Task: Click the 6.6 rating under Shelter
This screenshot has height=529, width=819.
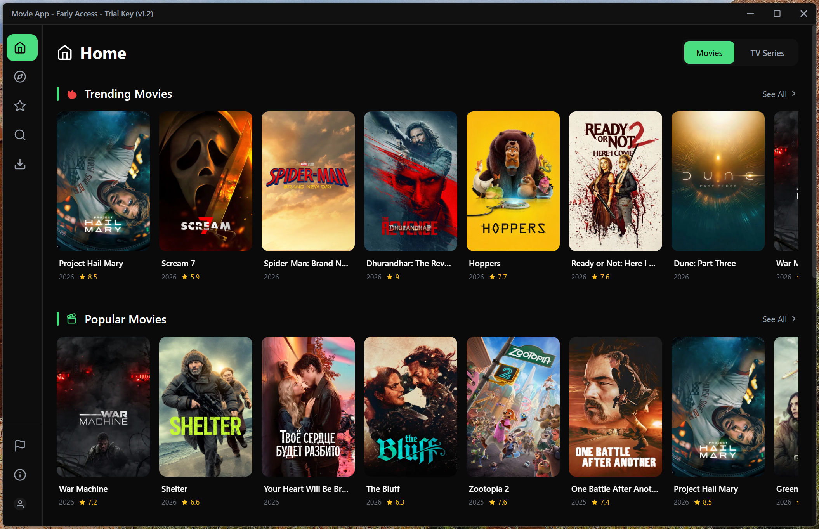Action: point(191,502)
